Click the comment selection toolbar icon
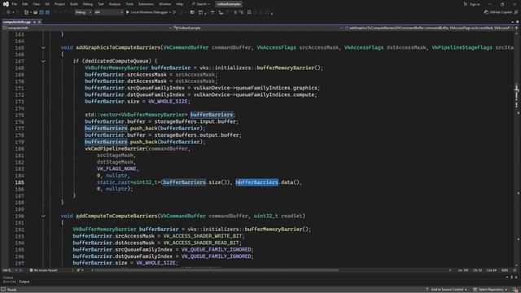521x293 pixels. click(212, 12)
